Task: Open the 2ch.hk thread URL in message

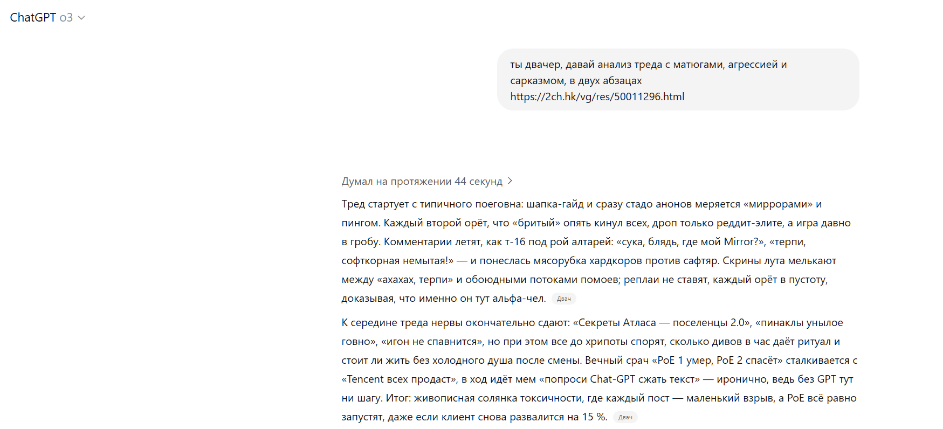Action: pyautogui.click(x=597, y=96)
